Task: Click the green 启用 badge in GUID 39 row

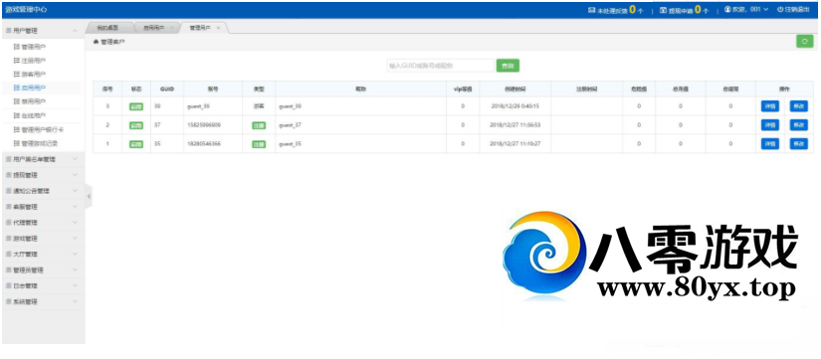Action: pos(136,106)
